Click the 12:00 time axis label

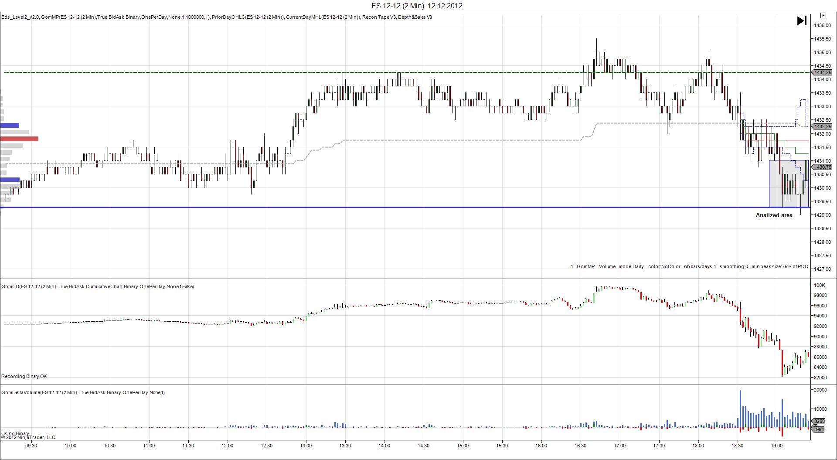[x=227, y=446]
